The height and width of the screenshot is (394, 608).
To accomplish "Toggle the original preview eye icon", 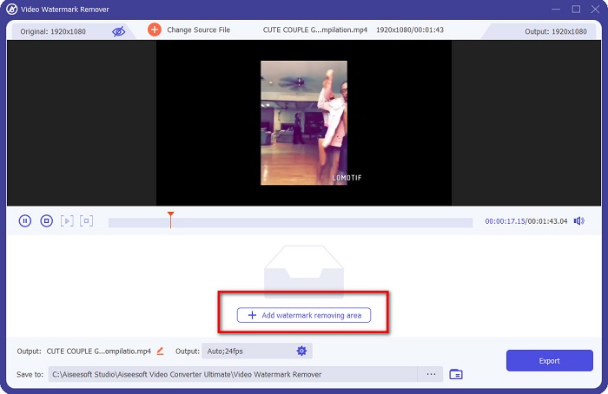I will click(x=119, y=30).
